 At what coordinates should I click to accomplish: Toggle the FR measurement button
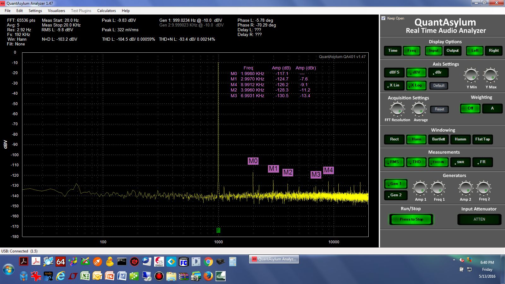pyautogui.click(x=482, y=162)
